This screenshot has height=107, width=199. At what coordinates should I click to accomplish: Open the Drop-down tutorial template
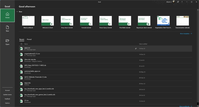[67, 22]
